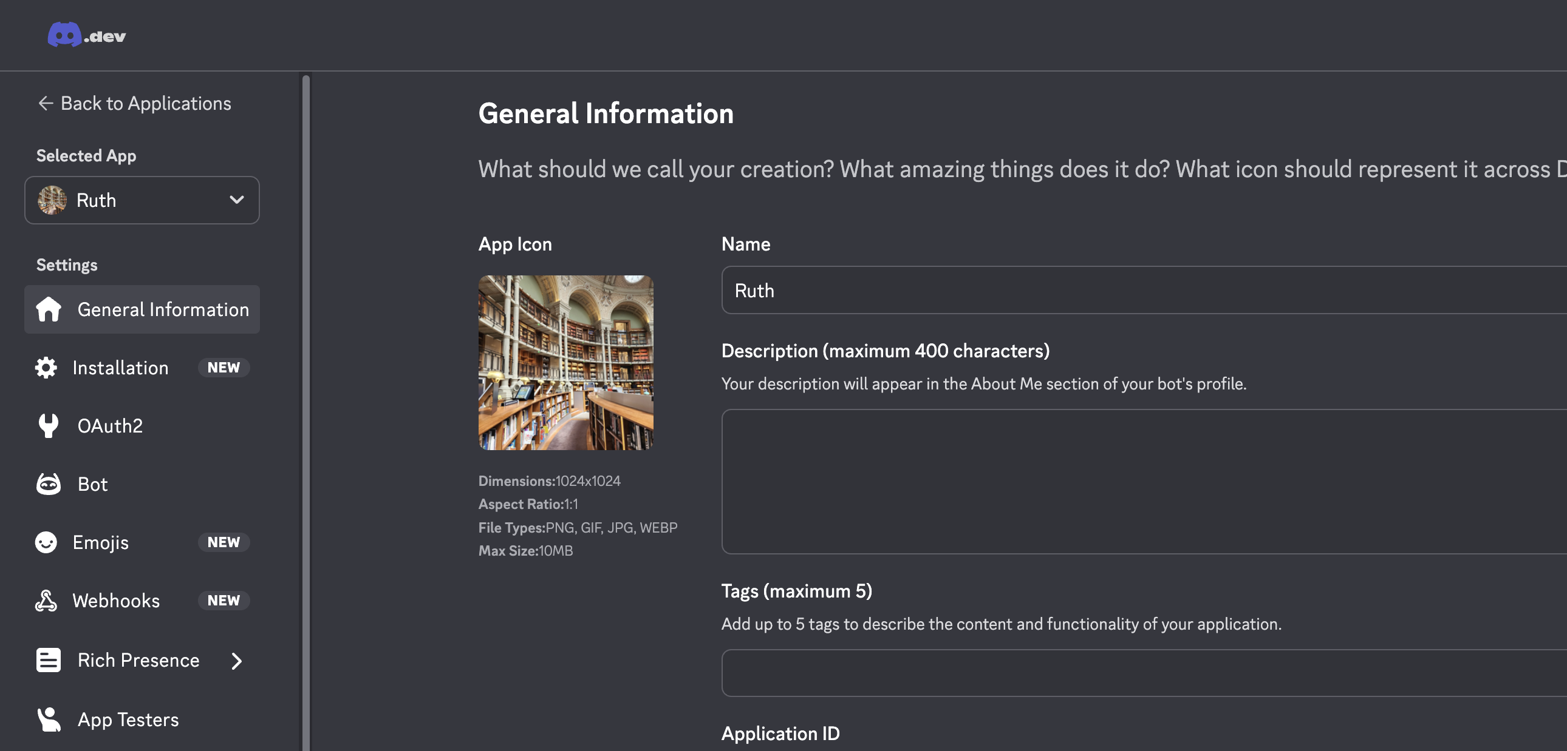Click the Emojis smiley icon
Viewport: 1567px width, 751px height.
click(46, 542)
